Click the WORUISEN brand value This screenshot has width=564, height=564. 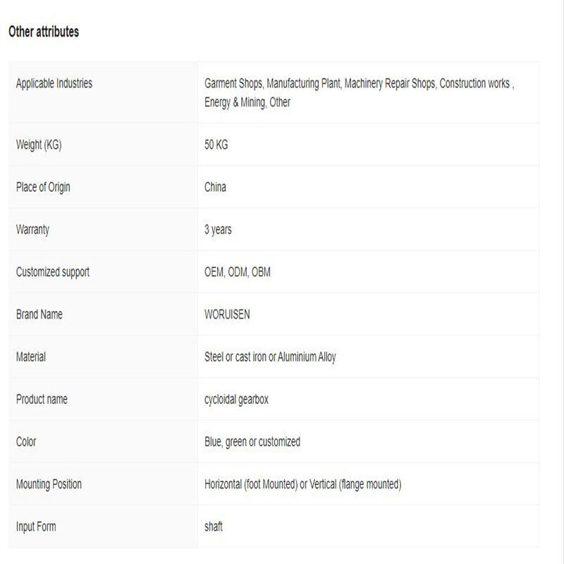pyautogui.click(x=227, y=314)
